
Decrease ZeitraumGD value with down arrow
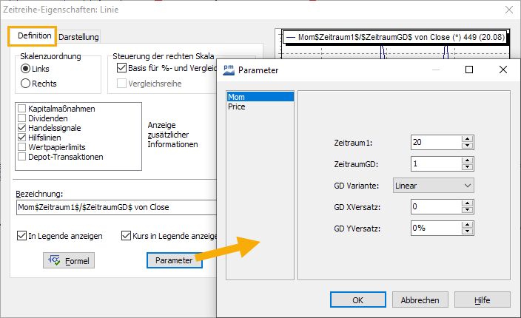(x=467, y=167)
